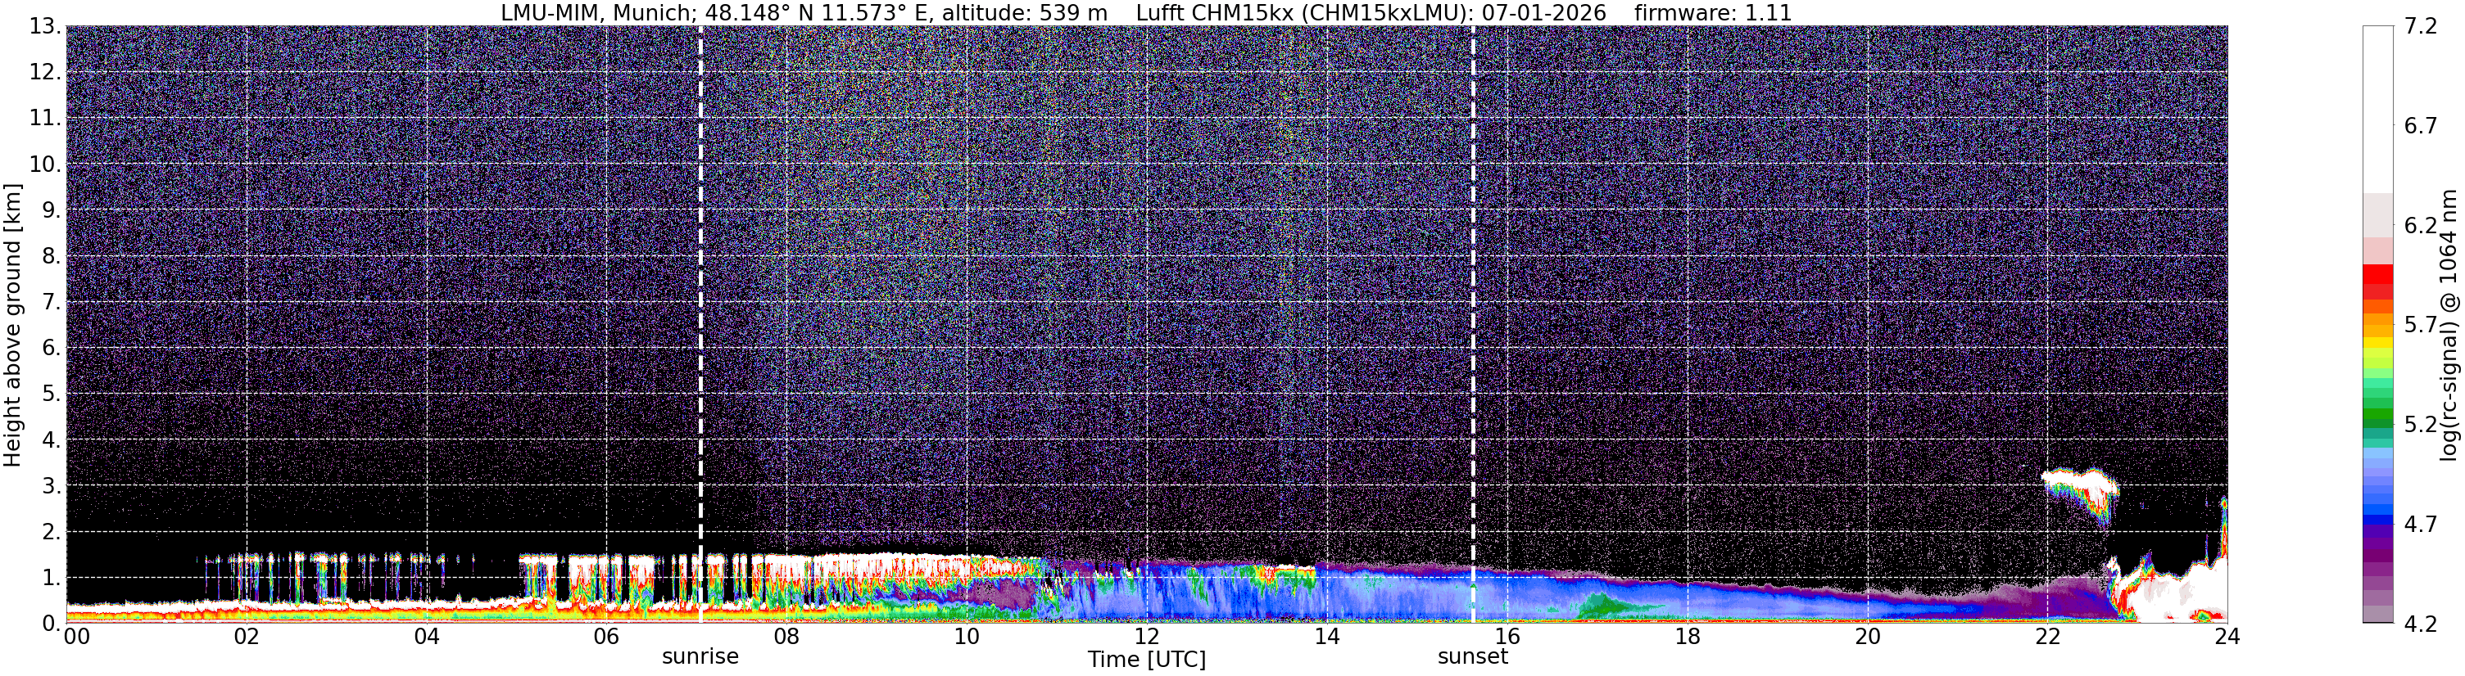Click the white dashed sunrise line in the plot
2465x676 pixels.
(x=700, y=325)
